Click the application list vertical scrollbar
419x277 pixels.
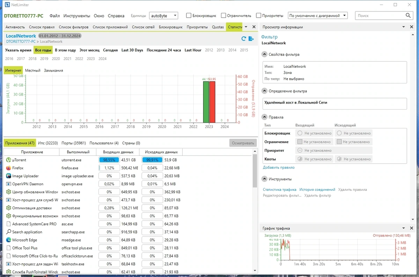255,171
